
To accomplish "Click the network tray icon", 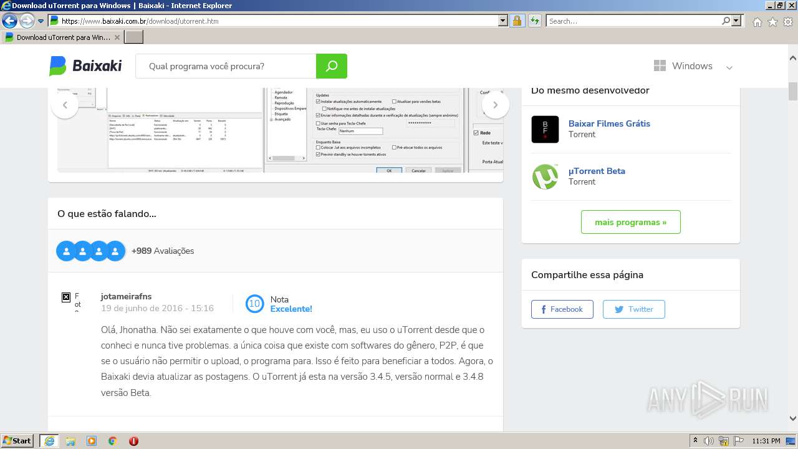I will tap(724, 441).
